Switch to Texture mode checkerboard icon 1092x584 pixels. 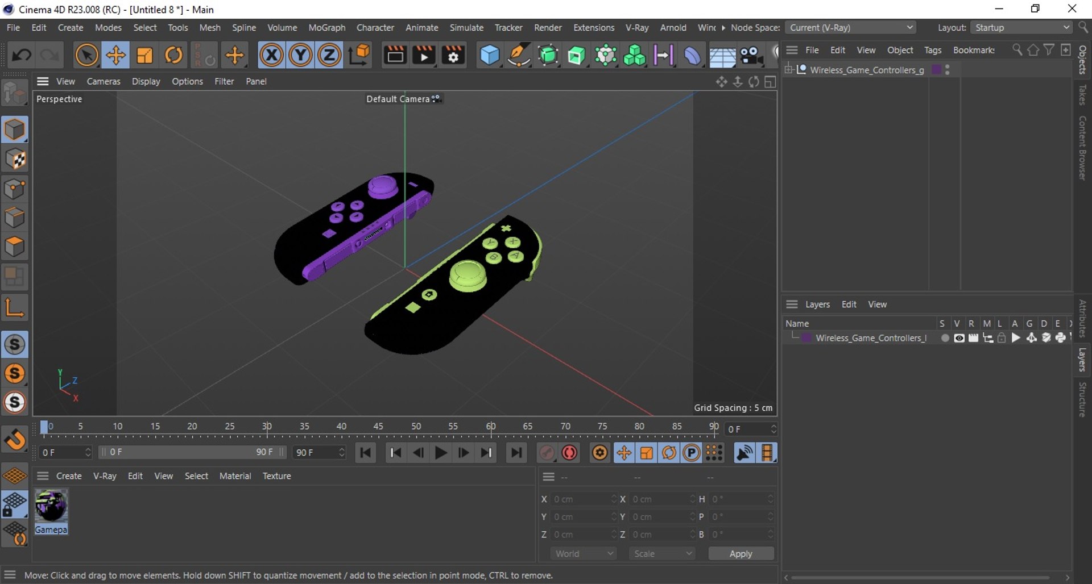coord(15,160)
